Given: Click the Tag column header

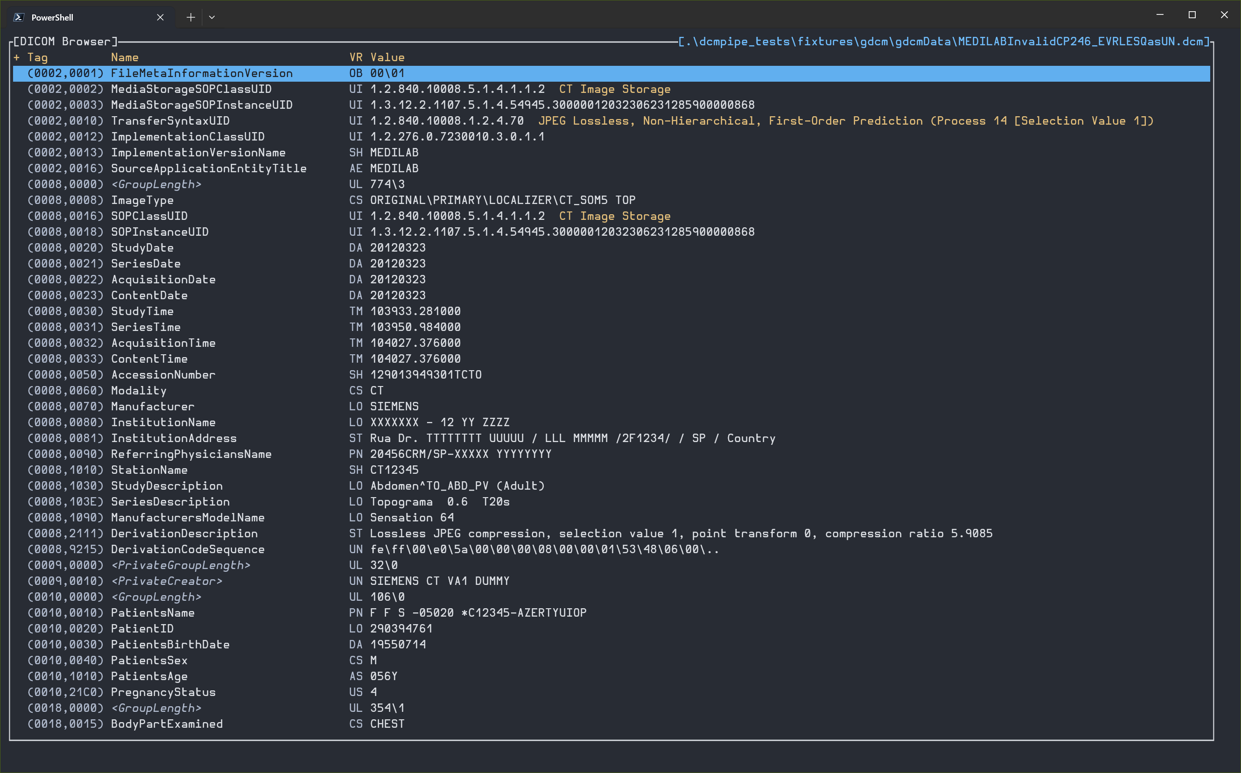Looking at the screenshot, I should [x=37, y=57].
